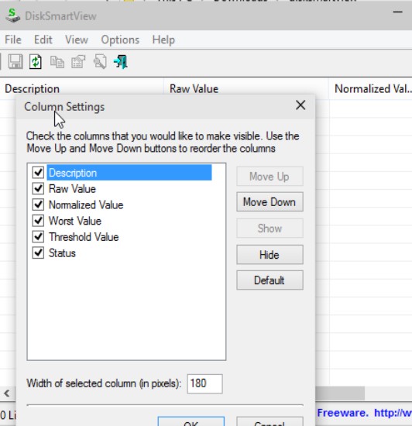Click the Refresh toolbar icon

[36, 62]
